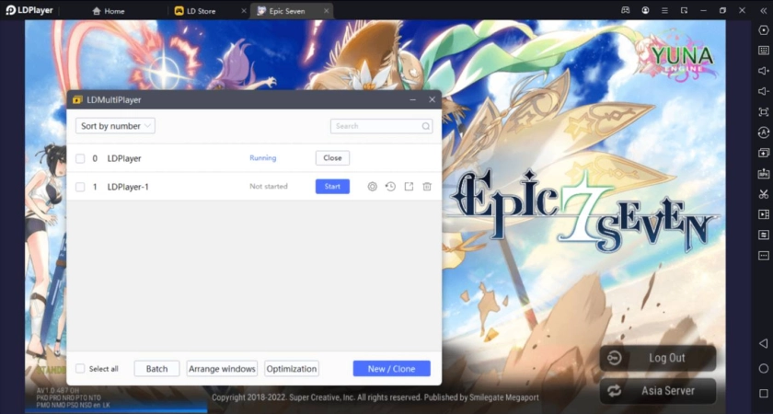Start the LDPlayer-1 instance
Viewport: 773px width, 414px height.
[332, 186]
